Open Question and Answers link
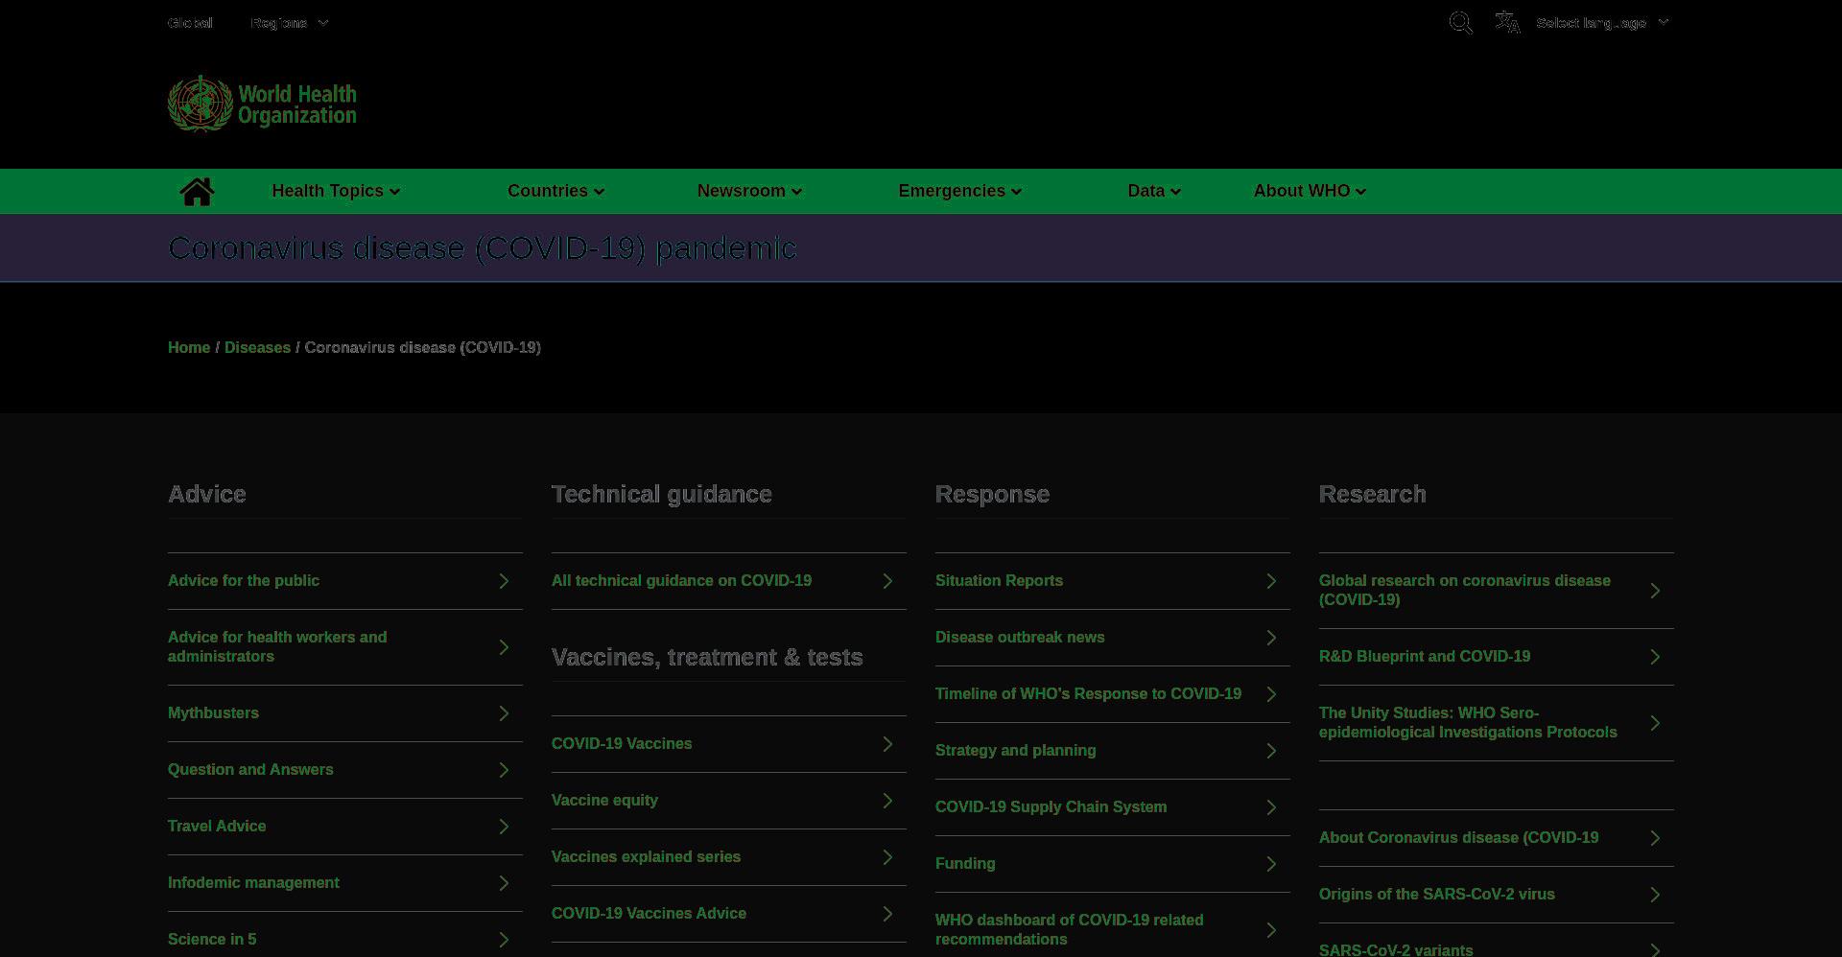 [x=250, y=770]
